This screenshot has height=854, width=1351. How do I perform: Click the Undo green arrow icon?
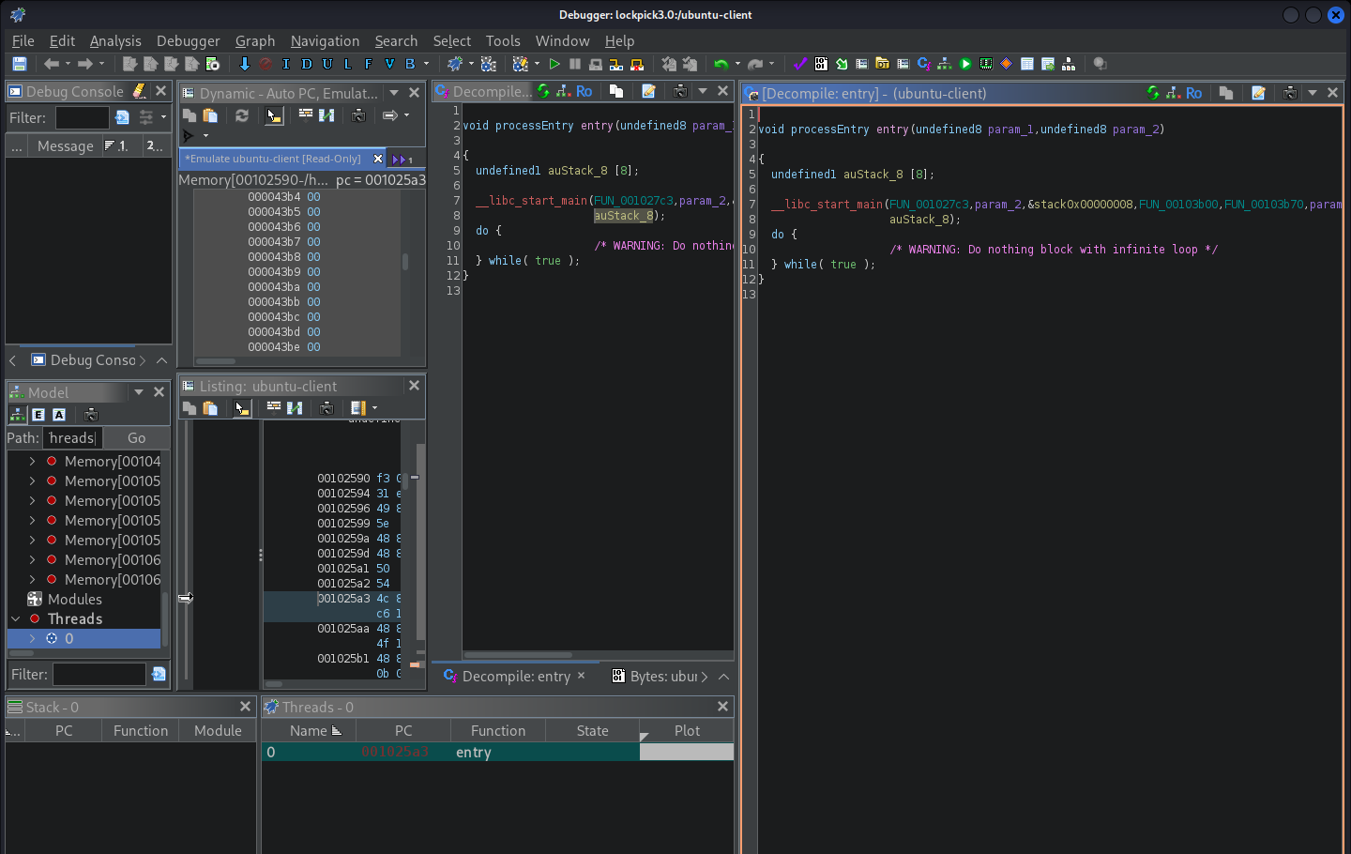tap(721, 64)
